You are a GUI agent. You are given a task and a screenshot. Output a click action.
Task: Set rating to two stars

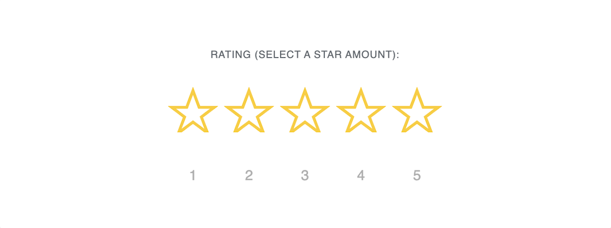(x=249, y=112)
